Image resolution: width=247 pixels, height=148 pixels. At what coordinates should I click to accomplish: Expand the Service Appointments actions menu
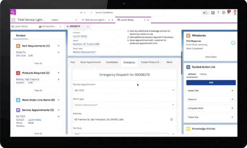click(x=59, y=110)
